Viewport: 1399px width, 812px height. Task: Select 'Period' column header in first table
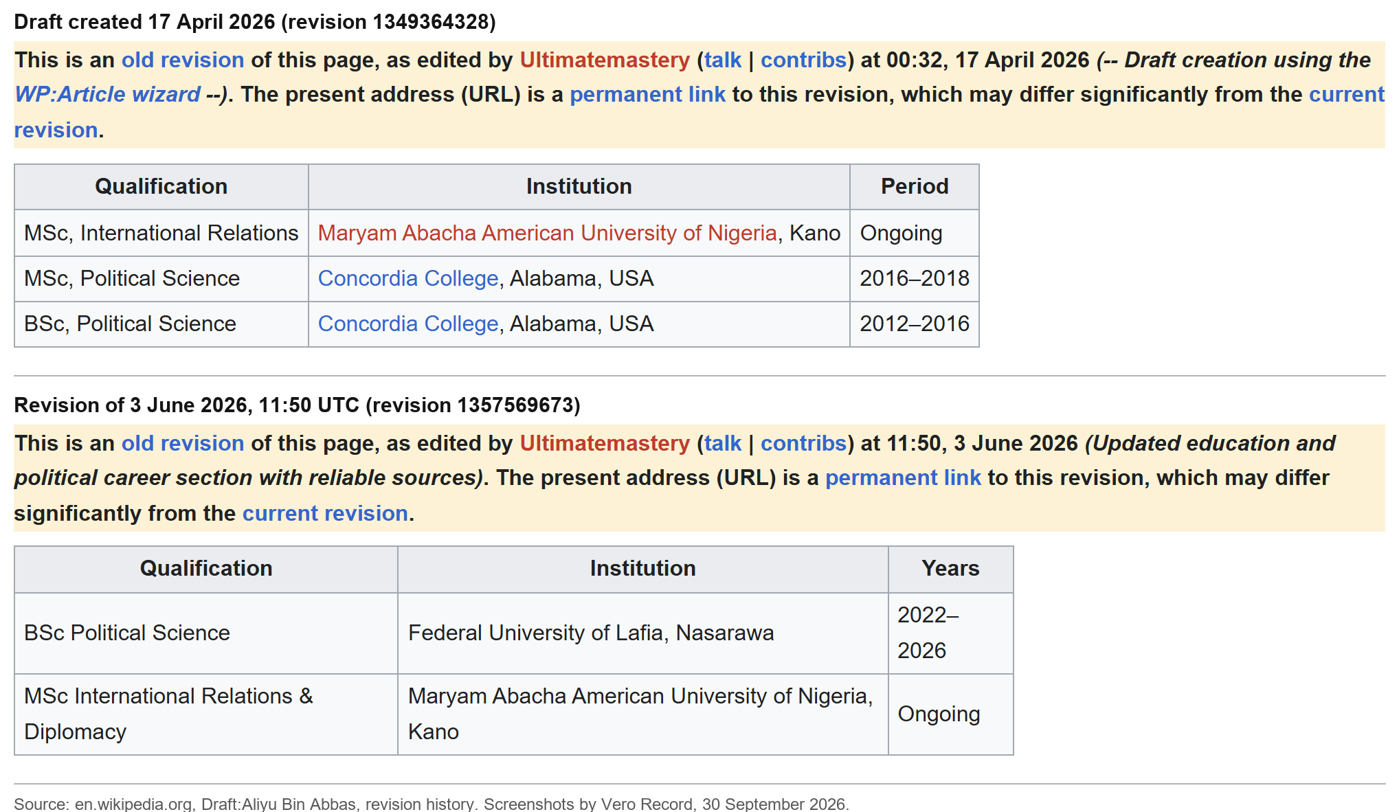click(915, 187)
